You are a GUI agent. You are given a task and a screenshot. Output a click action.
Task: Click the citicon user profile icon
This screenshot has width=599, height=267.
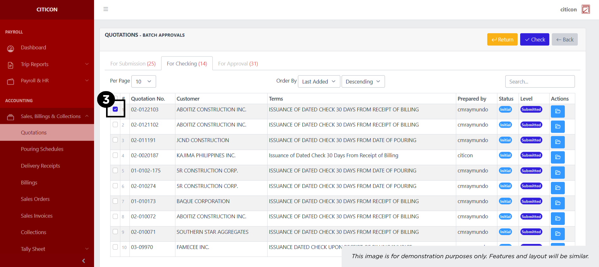pyautogui.click(x=586, y=9)
